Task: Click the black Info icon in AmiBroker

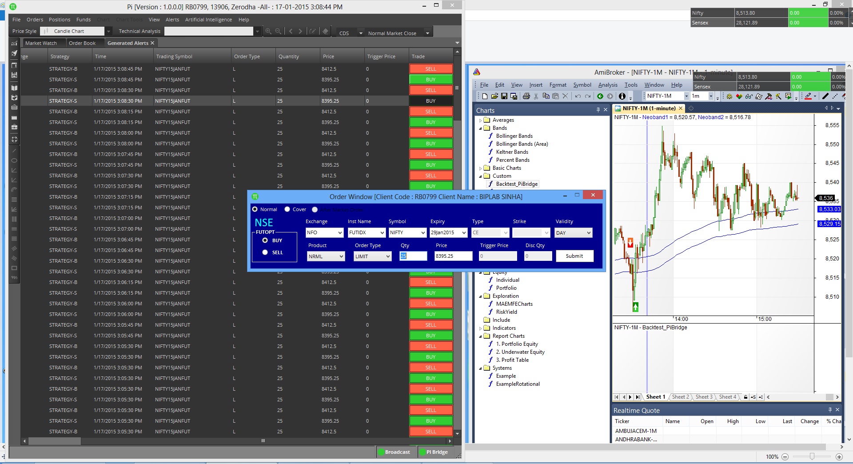Action: [622, 96]
